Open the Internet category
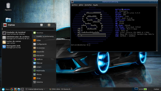 point(44,63)
